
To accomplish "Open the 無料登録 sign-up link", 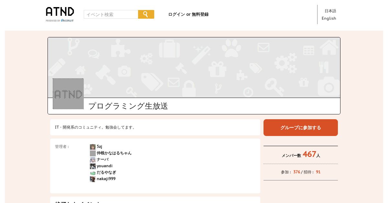I will click(200, 14).
